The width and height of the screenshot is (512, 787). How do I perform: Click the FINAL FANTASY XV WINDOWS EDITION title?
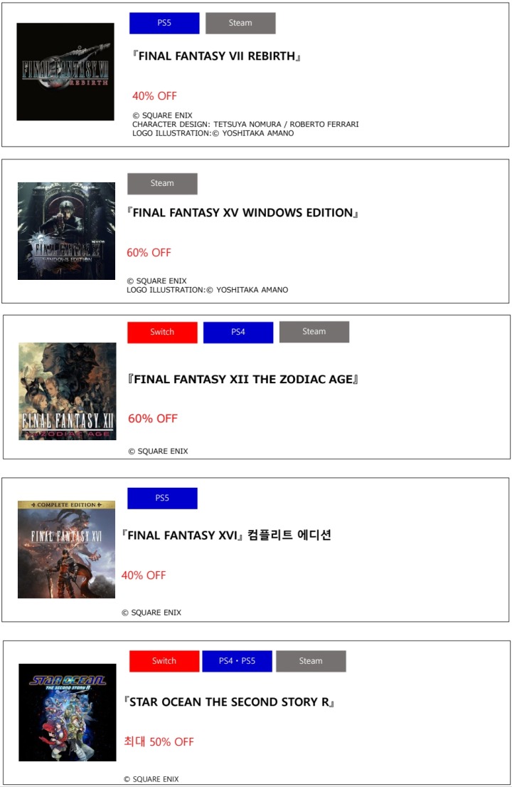tap(242, 213)
